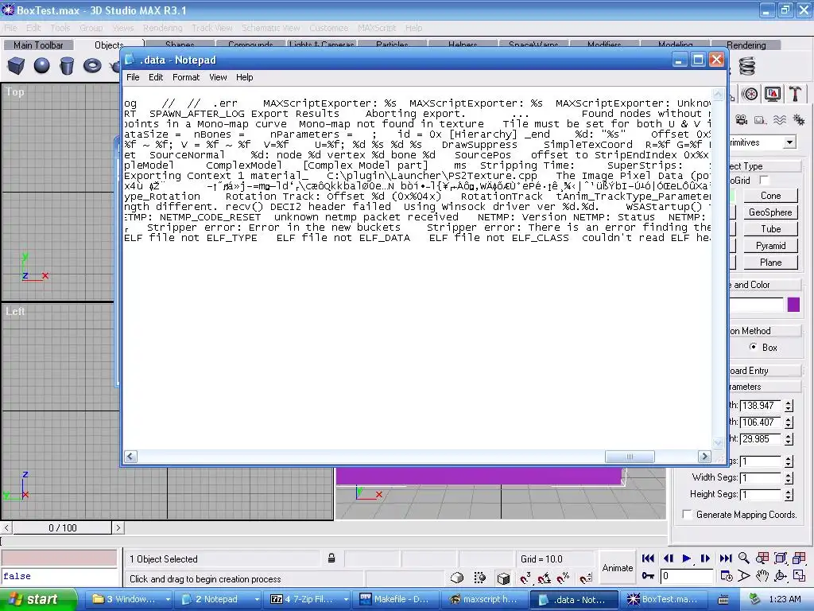Open Notepad Edit menu
Screen dimensions: 814x611
[156, 77]
